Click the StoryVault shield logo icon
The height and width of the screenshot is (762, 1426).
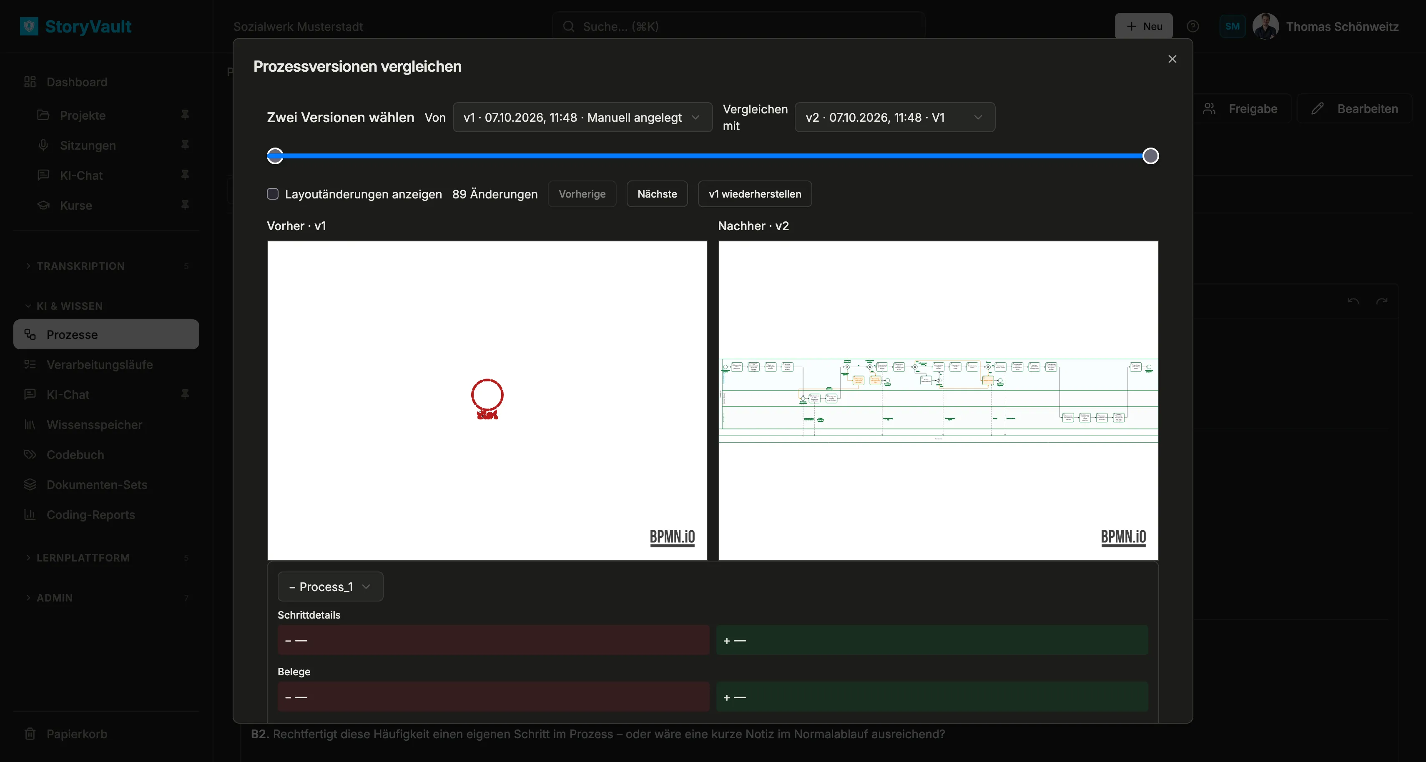tap(29, 26)
